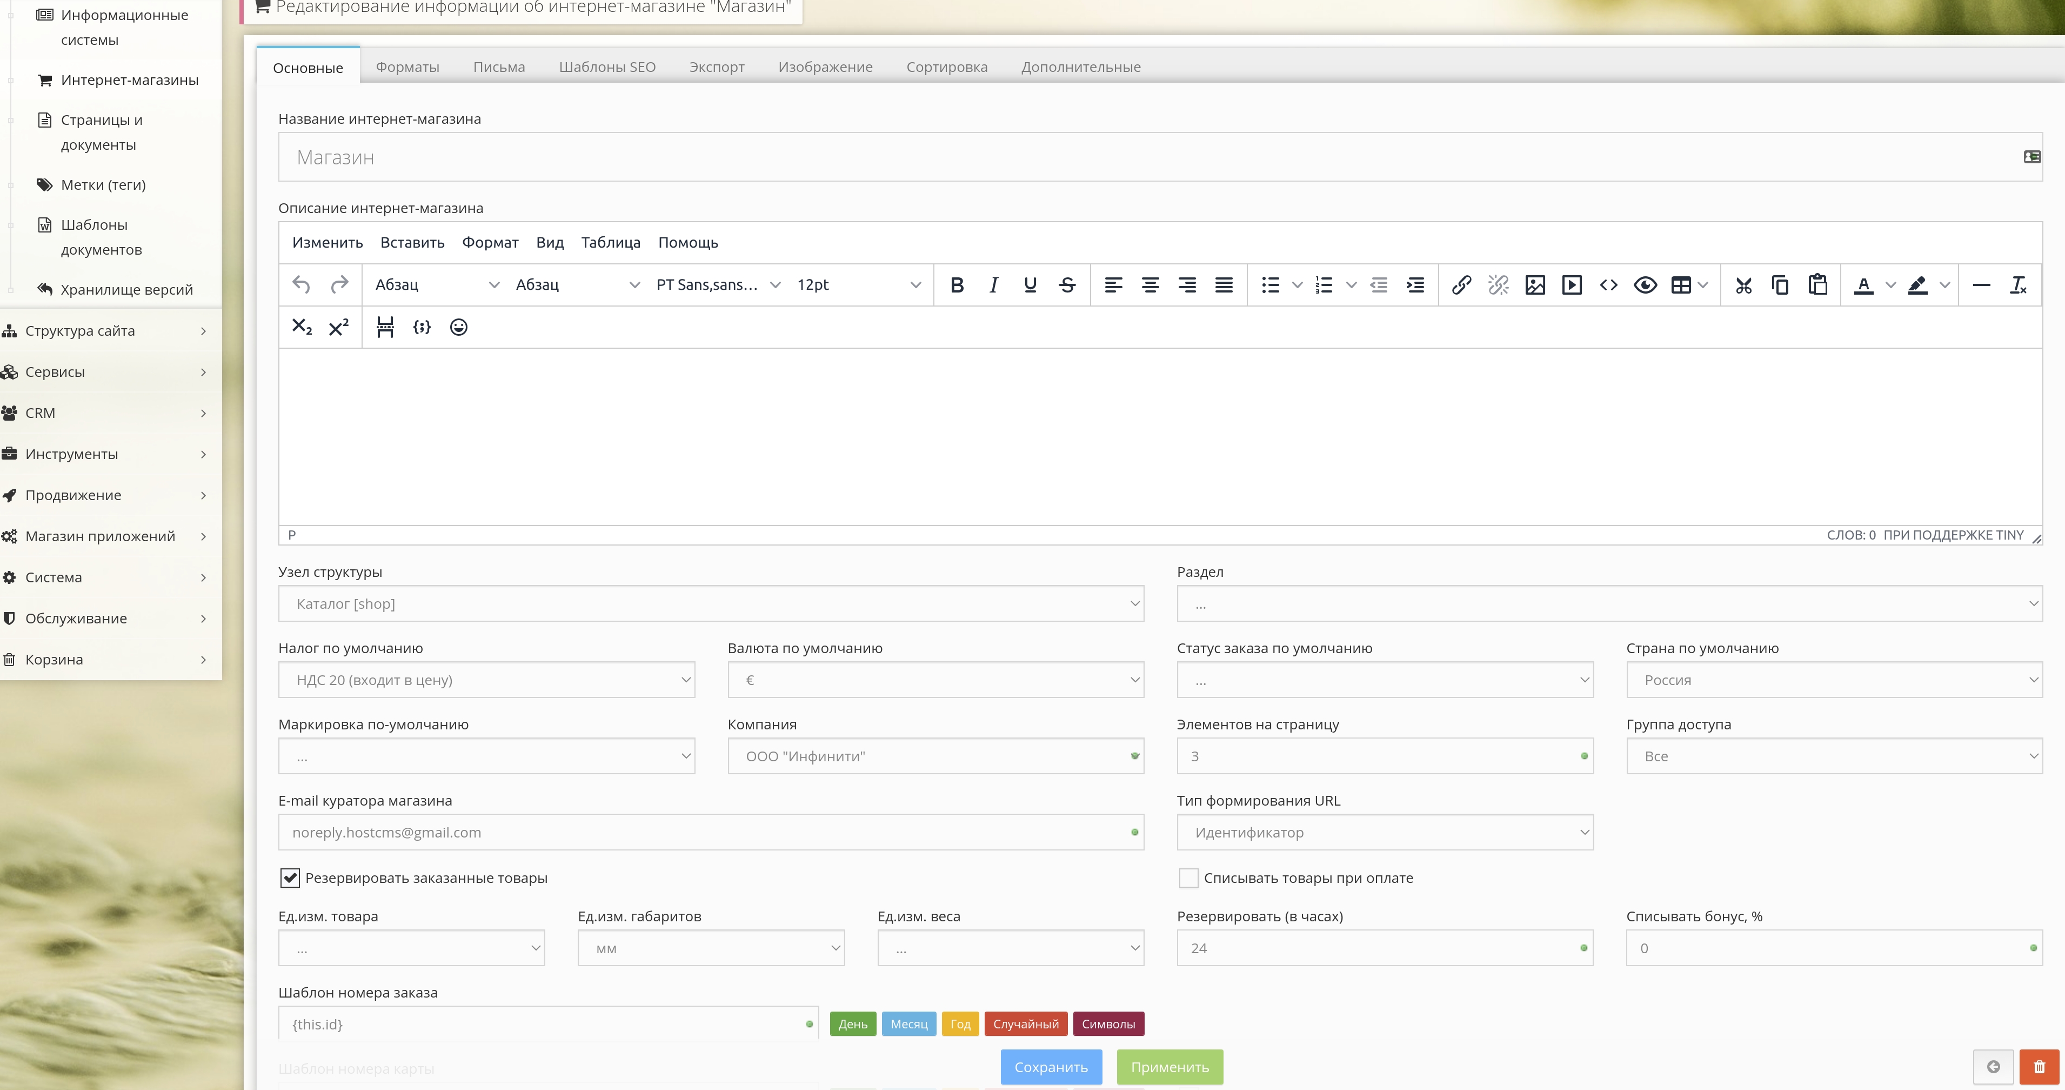2065x1090 pixels.
Task: Center align the text
Action: (x=1151, y=285)
